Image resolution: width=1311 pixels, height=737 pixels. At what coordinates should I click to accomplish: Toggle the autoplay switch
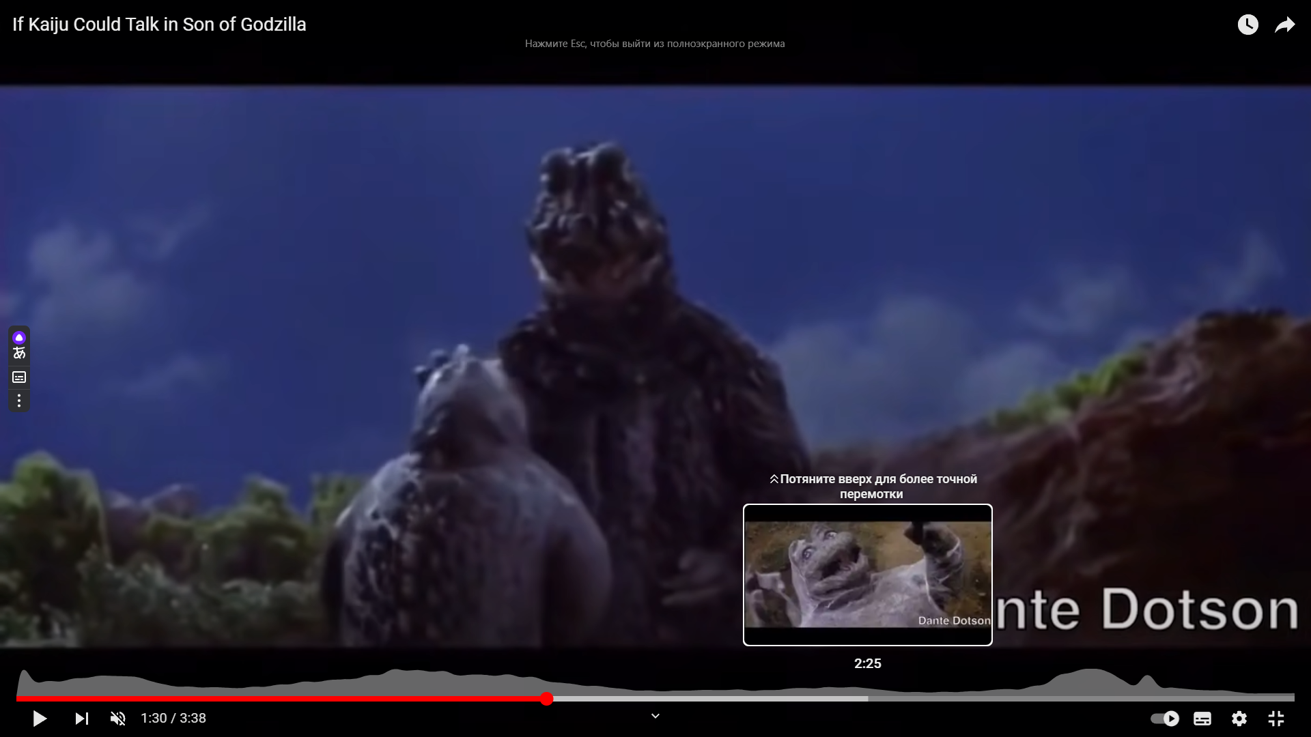(1165, 719)
